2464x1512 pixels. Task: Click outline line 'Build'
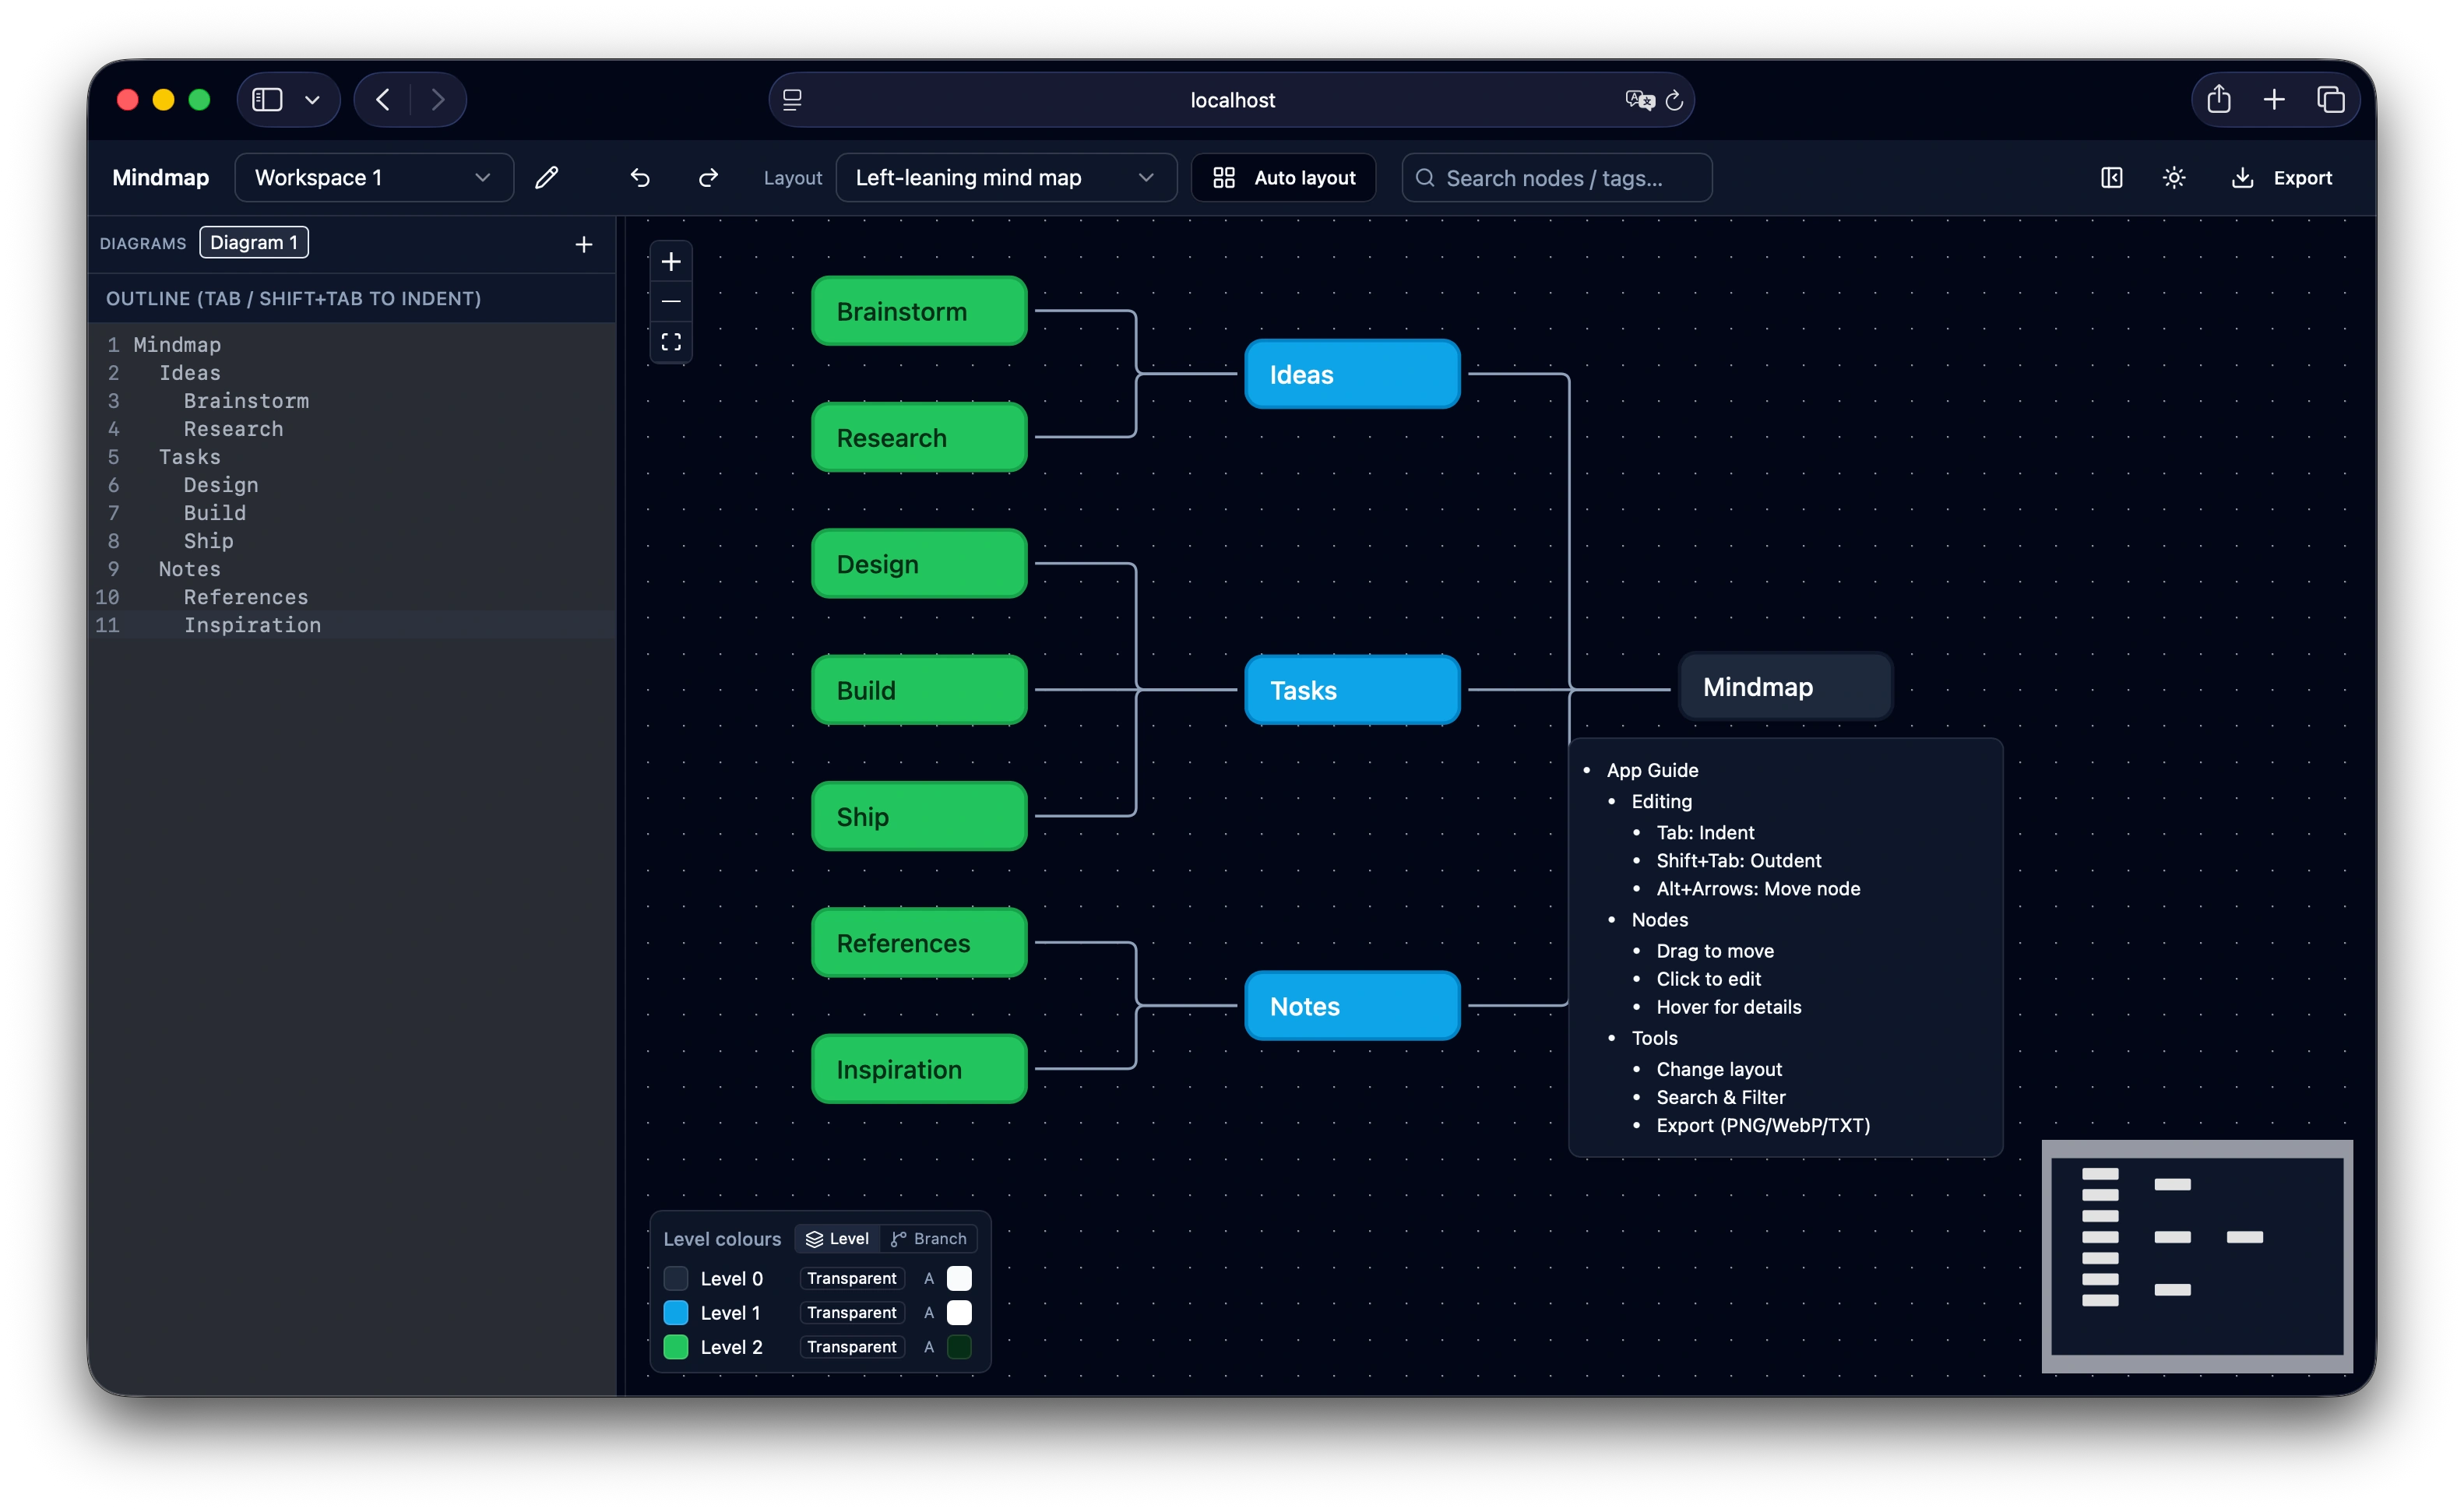point(214,513)
